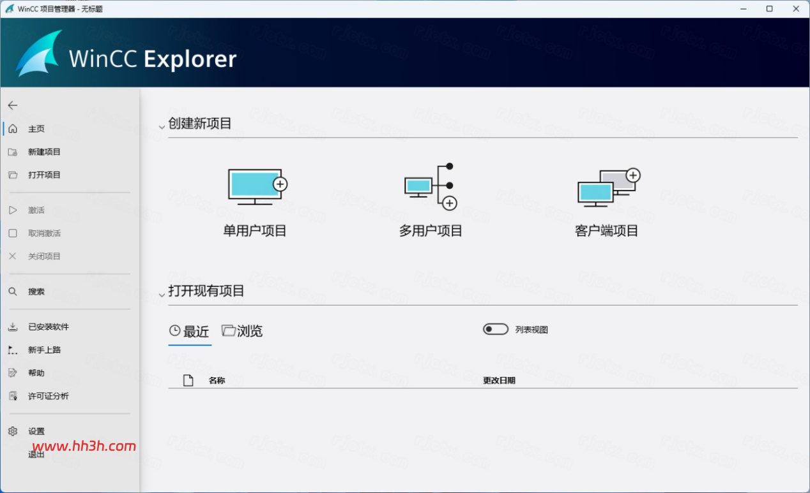Click the download icon beside 已安装软件
Image resolution: width=810 pixels, height=493 pixels.
(13, 327)
